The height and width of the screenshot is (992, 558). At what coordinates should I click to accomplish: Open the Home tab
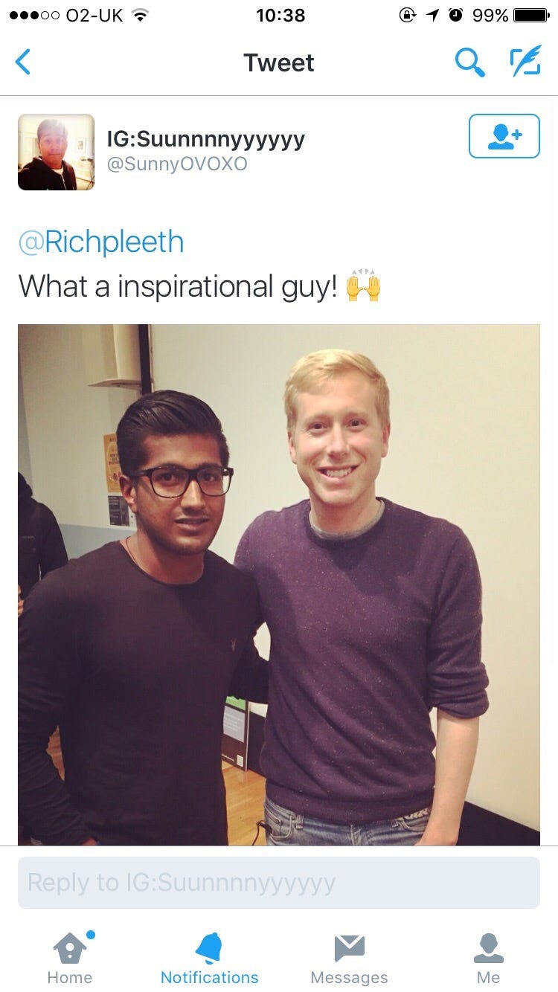coord(70,957)
